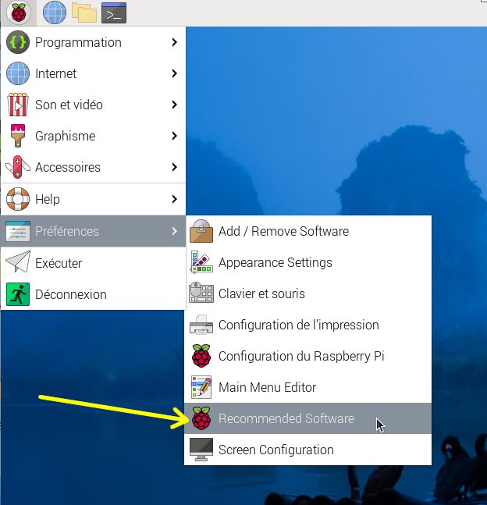
Task: Open the Programmation menu category
Action: 94,42
